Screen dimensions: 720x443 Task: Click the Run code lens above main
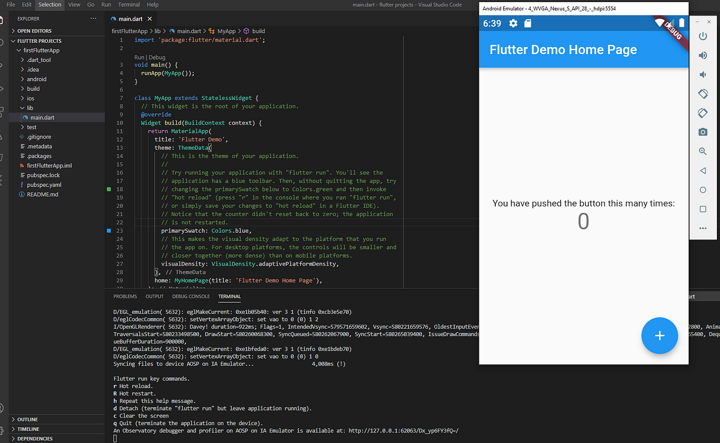coord(139,58)
